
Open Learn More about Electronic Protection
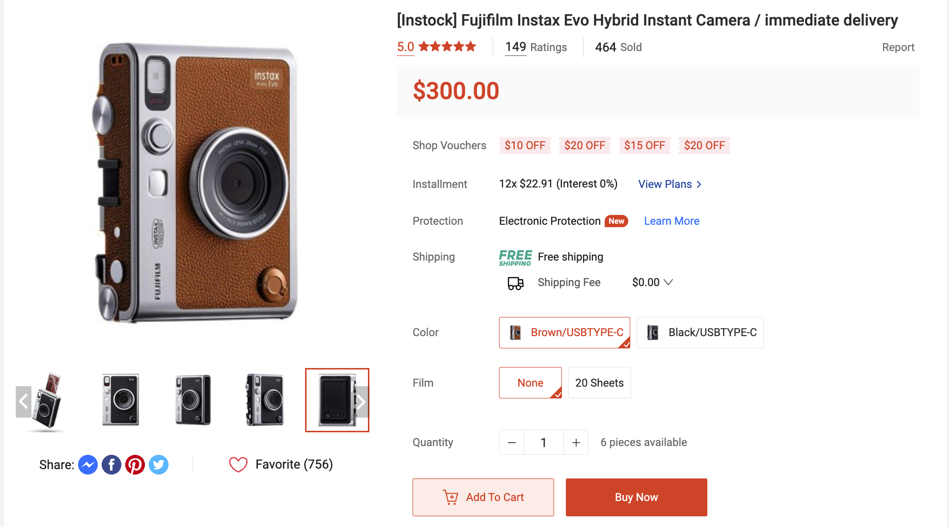(x=671, y=221)
